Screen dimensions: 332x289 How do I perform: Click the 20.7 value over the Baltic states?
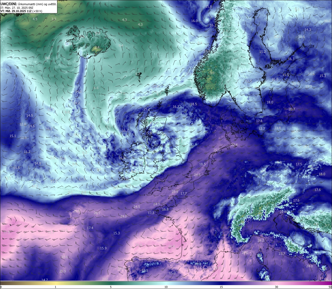click(292, 109)
